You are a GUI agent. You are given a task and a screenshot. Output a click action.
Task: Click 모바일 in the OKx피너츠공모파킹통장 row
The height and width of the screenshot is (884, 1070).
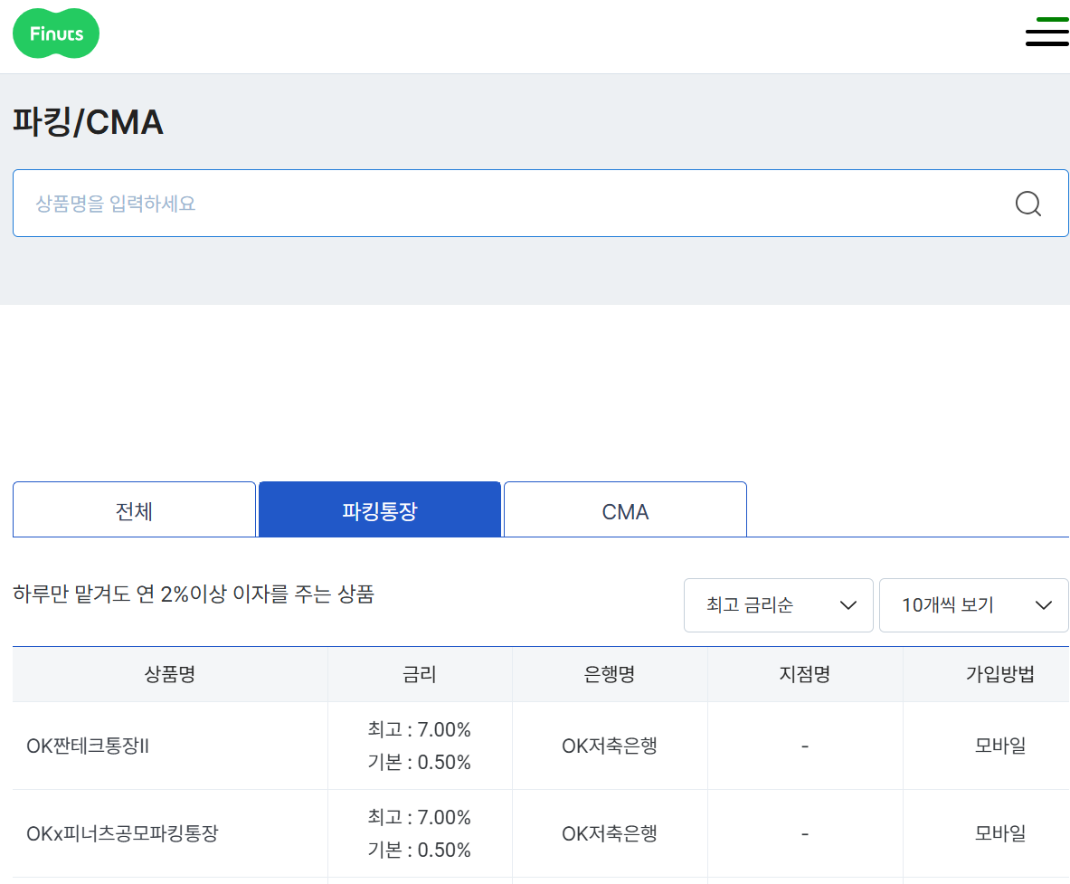(1000, 833)
